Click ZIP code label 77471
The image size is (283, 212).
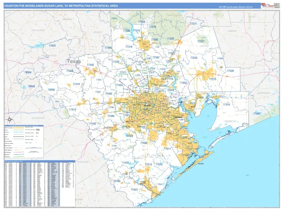pos(107,128)
